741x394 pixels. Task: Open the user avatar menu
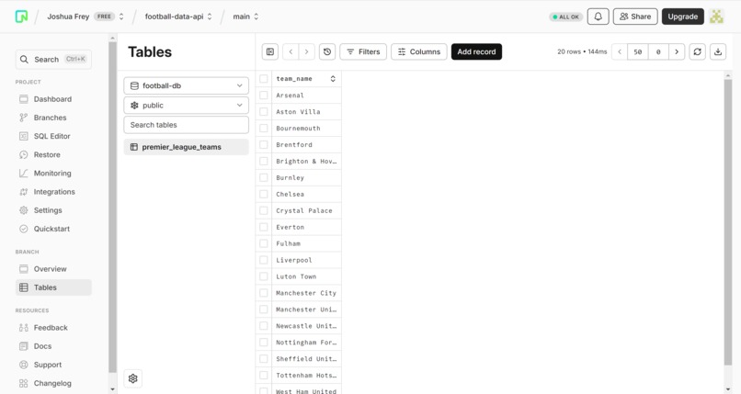(x=716, y=17)
